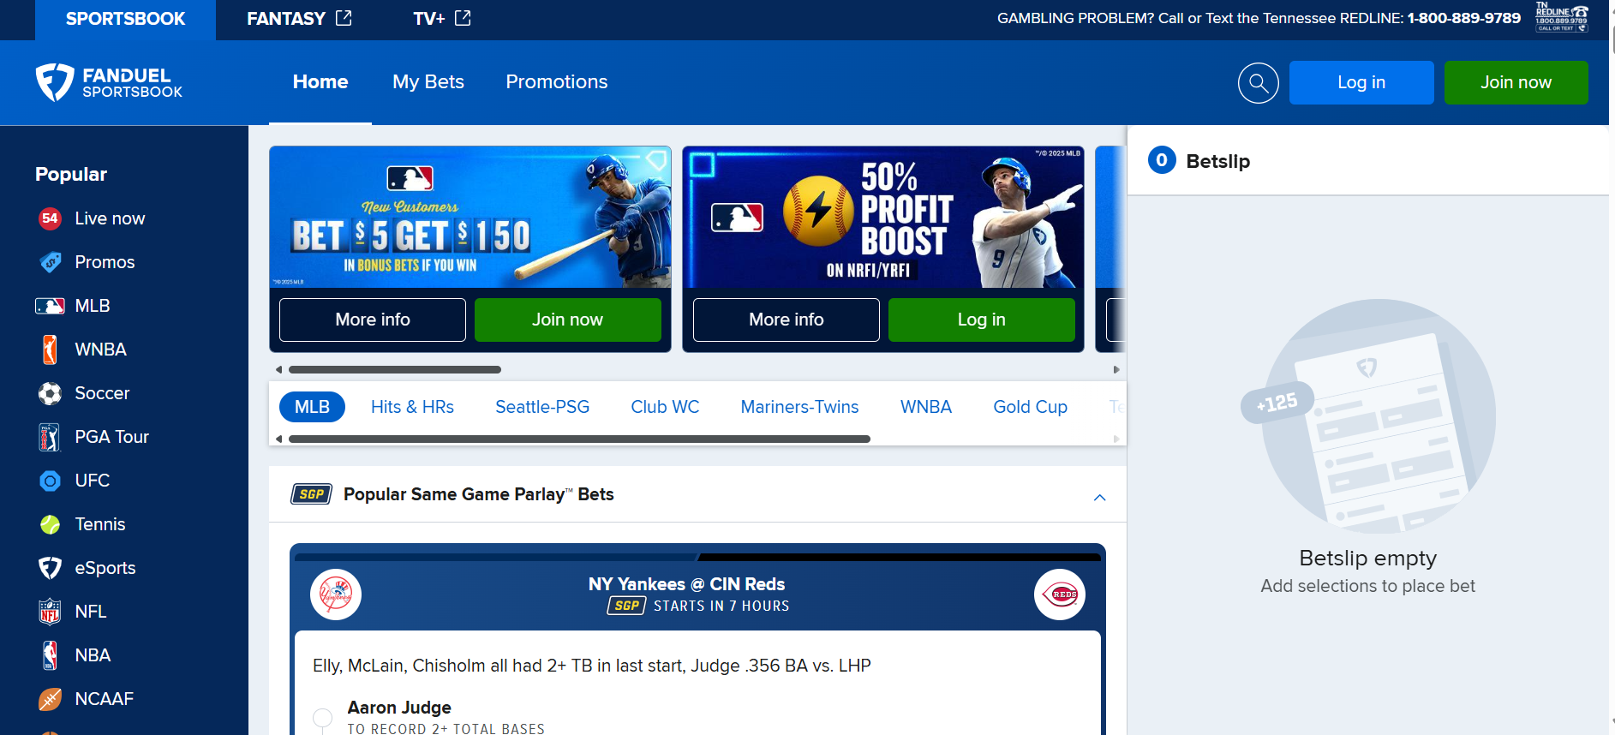Select the Hits & HRs quick link
This screenshot has height=735, width=1615.
click(412, 407)
